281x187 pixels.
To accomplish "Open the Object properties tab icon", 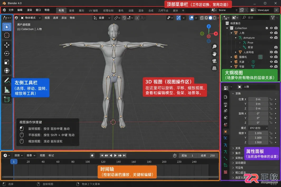I will coord(226,131).
